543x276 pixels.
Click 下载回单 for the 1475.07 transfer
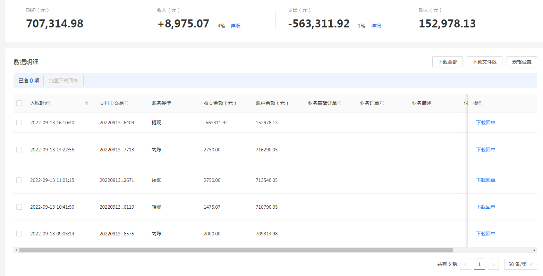point(485,207)
